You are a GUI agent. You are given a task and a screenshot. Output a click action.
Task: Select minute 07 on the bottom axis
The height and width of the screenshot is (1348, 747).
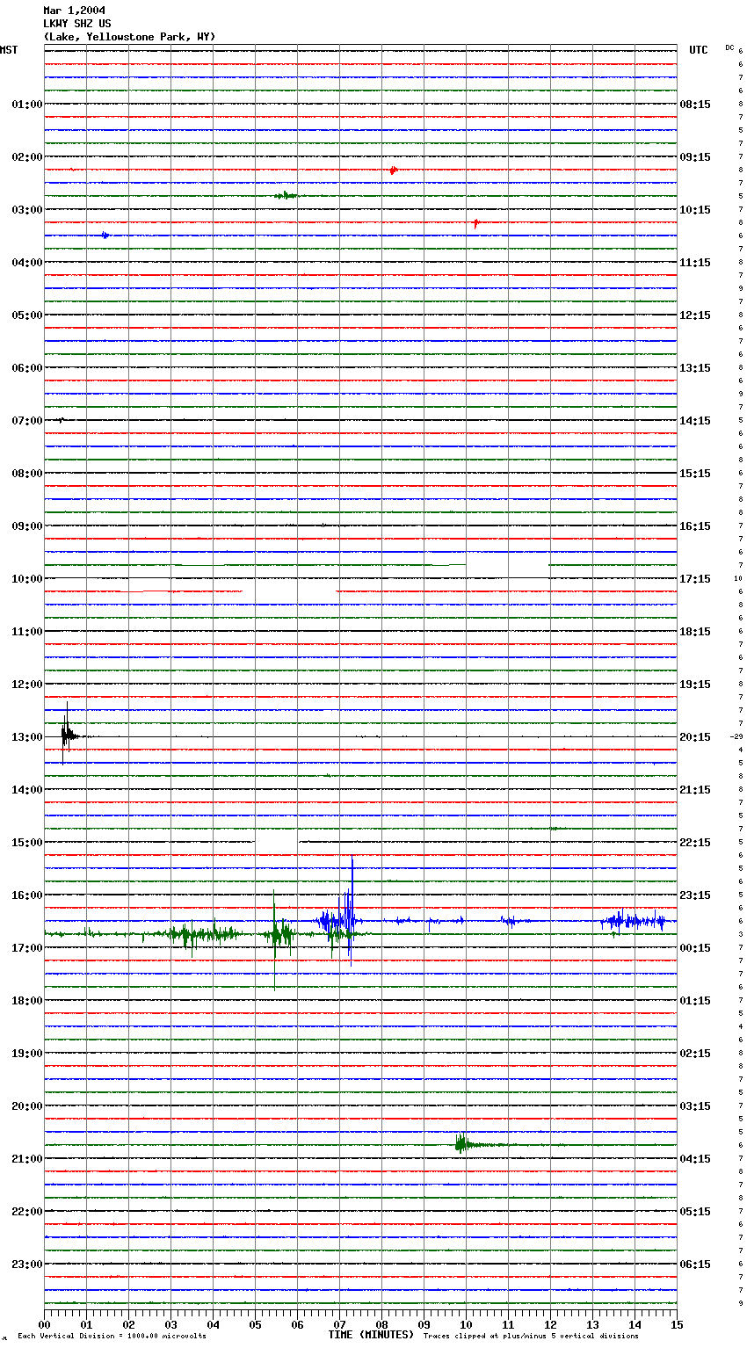coord(339,1323)
